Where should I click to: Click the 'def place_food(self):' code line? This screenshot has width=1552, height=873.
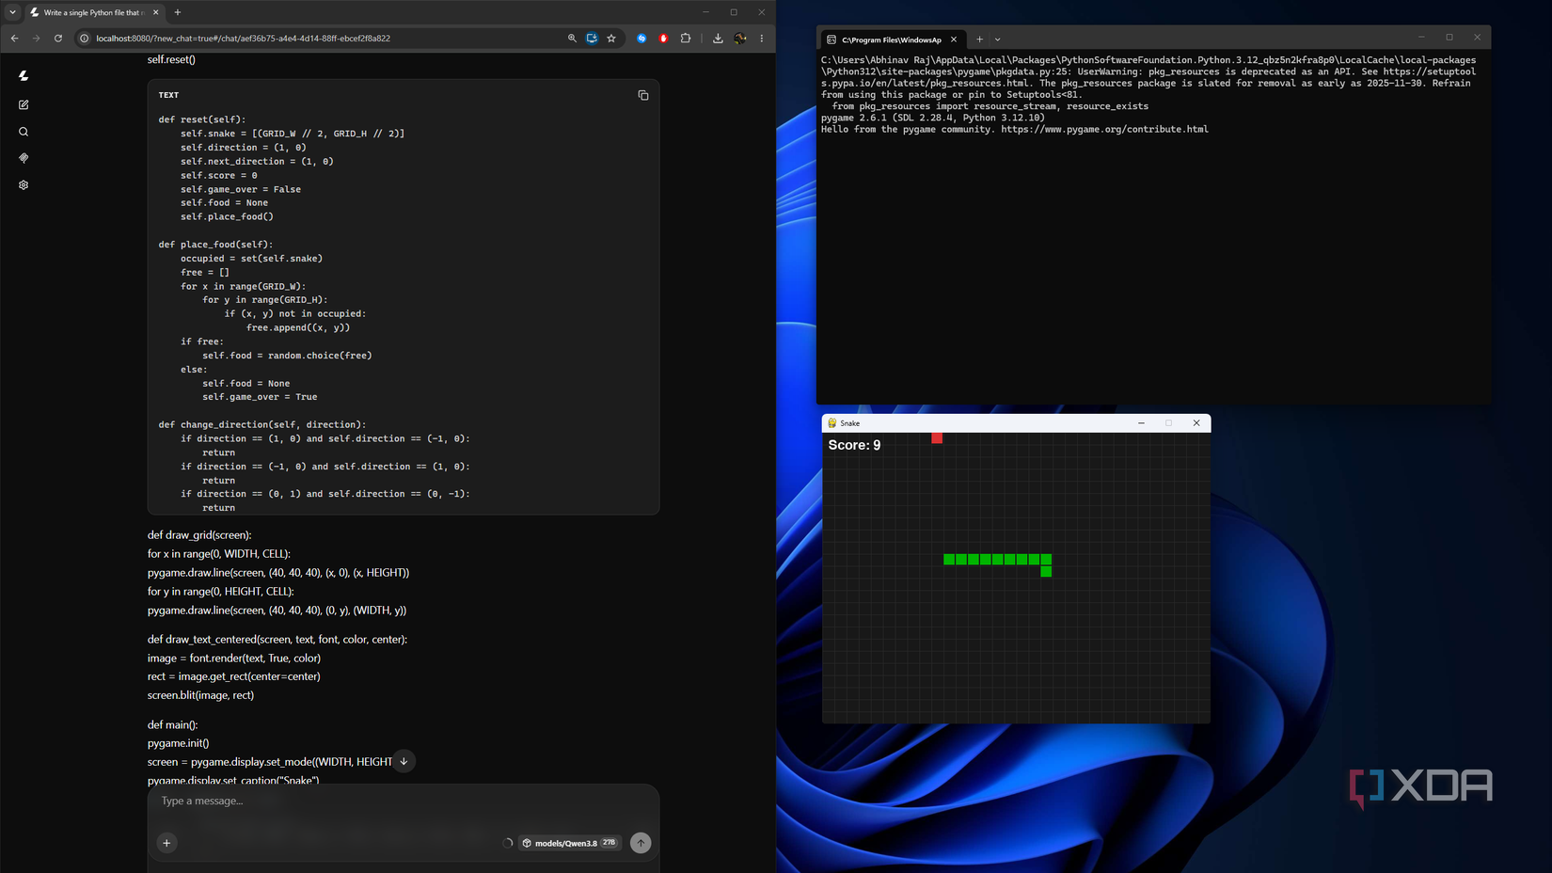coord(215,245)
